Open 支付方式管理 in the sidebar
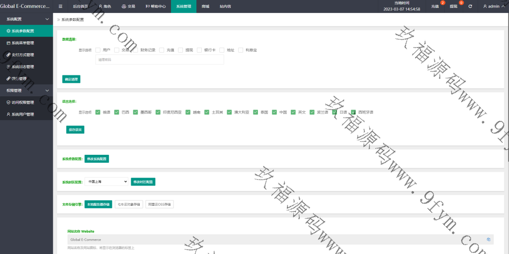The width and height of the screenshot is (509, 254). click(x=22, y=55)
